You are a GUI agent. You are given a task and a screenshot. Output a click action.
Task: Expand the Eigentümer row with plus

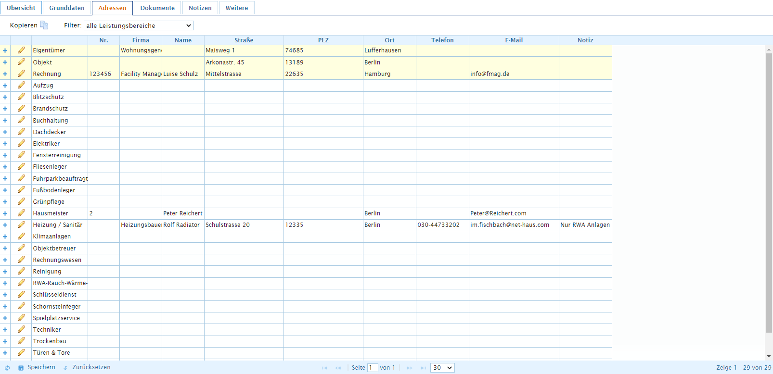pos(5,50)
